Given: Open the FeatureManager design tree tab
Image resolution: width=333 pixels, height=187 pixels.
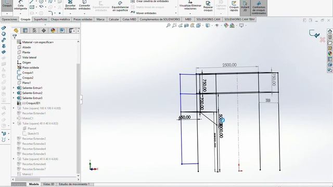Looking at the screenshot, I should 16,31.
